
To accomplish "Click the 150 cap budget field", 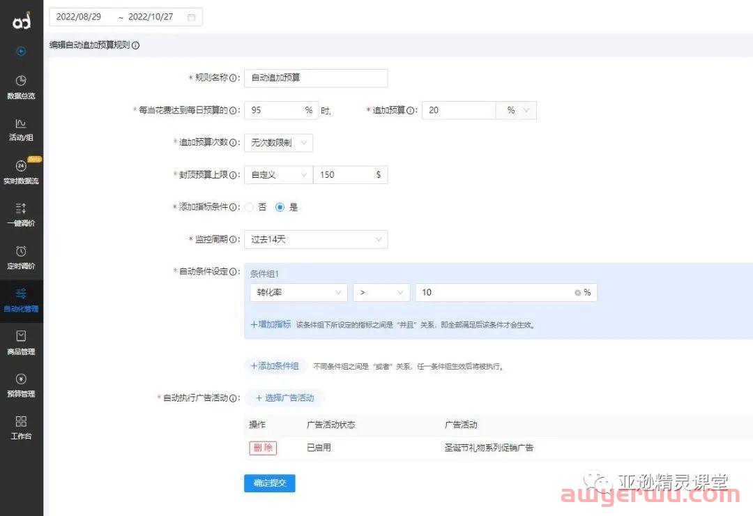I will tap(351, 175).
